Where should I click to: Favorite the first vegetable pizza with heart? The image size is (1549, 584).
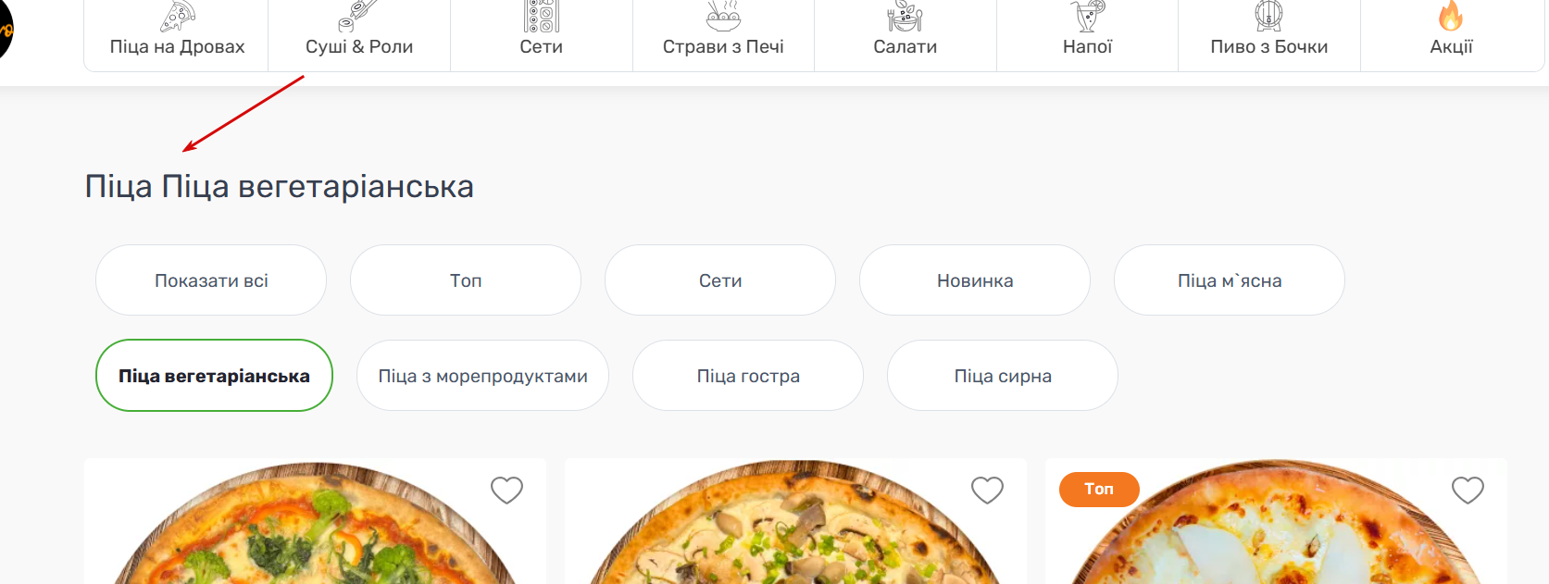click(x=506, y=490)
